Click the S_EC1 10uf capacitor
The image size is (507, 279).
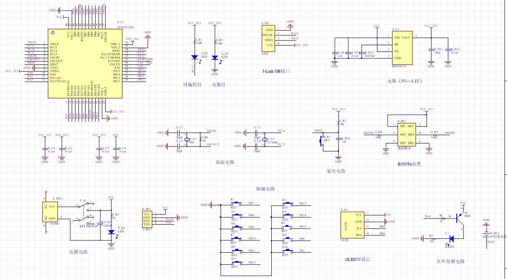coord(431,49)
